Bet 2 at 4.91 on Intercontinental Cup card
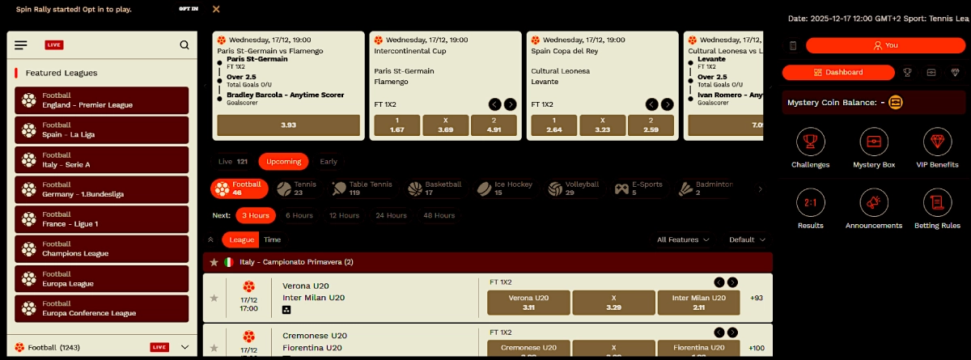Screen dimensions: 971x360 coord(494,125)
